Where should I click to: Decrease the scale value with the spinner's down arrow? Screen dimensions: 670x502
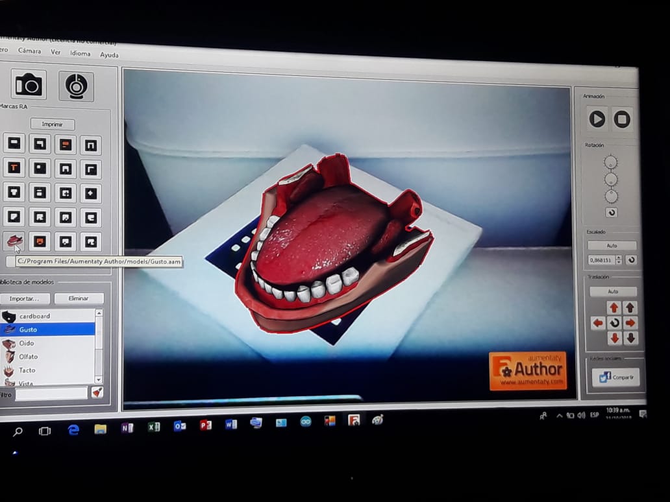tap(619, 263)
